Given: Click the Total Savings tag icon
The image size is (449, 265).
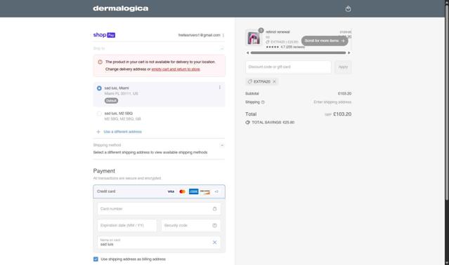Looking at the screenshot, I should point(248,122).
